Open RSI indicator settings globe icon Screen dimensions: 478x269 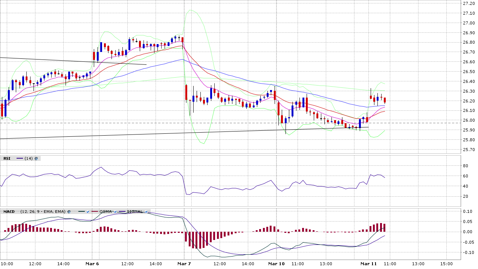coord(36,159)
